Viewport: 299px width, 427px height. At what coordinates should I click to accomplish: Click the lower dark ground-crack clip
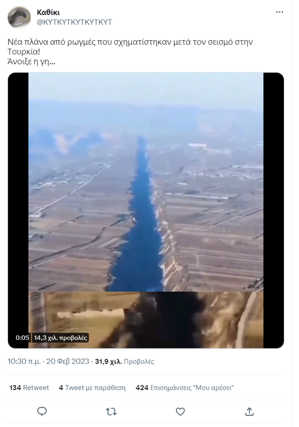click(146, 320)
